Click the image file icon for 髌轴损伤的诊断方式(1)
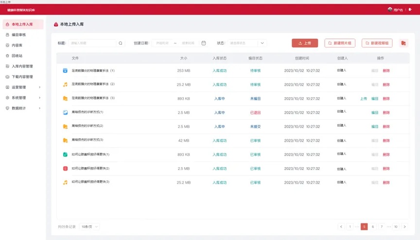Image resolution: width=420 pixels, height=240 pixels. pos(65,112)
